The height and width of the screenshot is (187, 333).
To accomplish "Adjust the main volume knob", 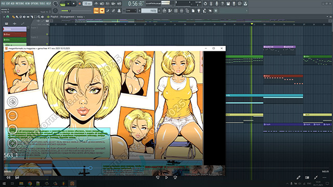I will point(55,4).
